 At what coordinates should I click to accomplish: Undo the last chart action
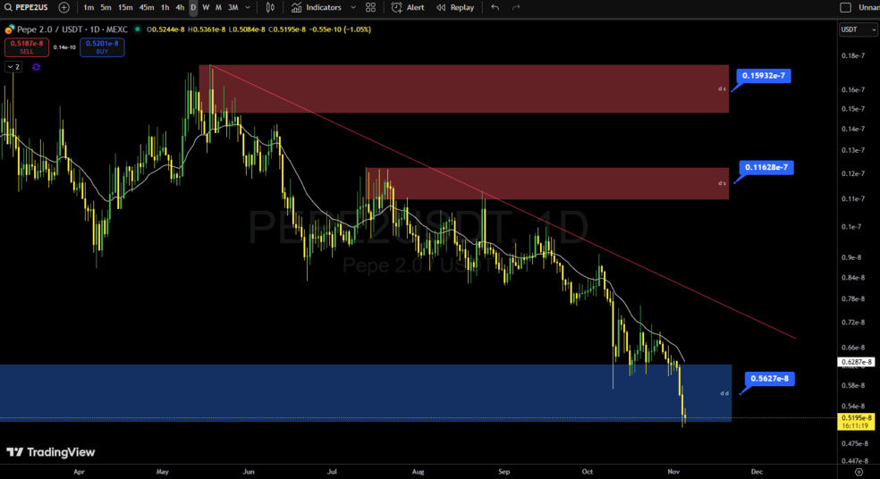495,7
